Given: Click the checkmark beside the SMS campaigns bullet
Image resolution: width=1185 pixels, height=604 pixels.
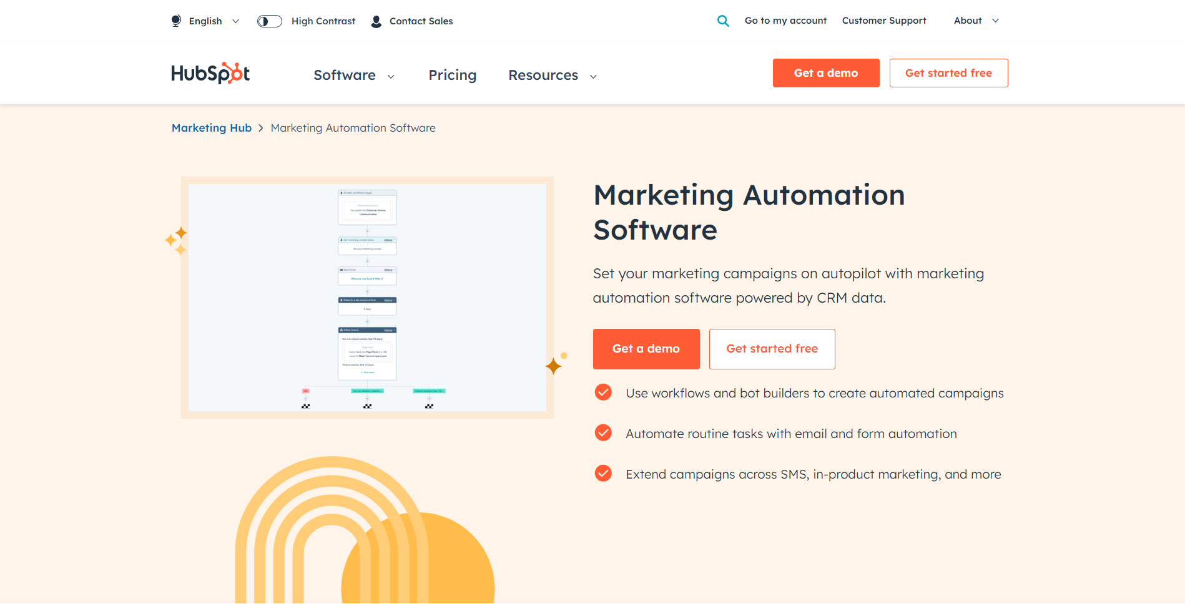Looking at the screenshot, I should pos(602,473).
